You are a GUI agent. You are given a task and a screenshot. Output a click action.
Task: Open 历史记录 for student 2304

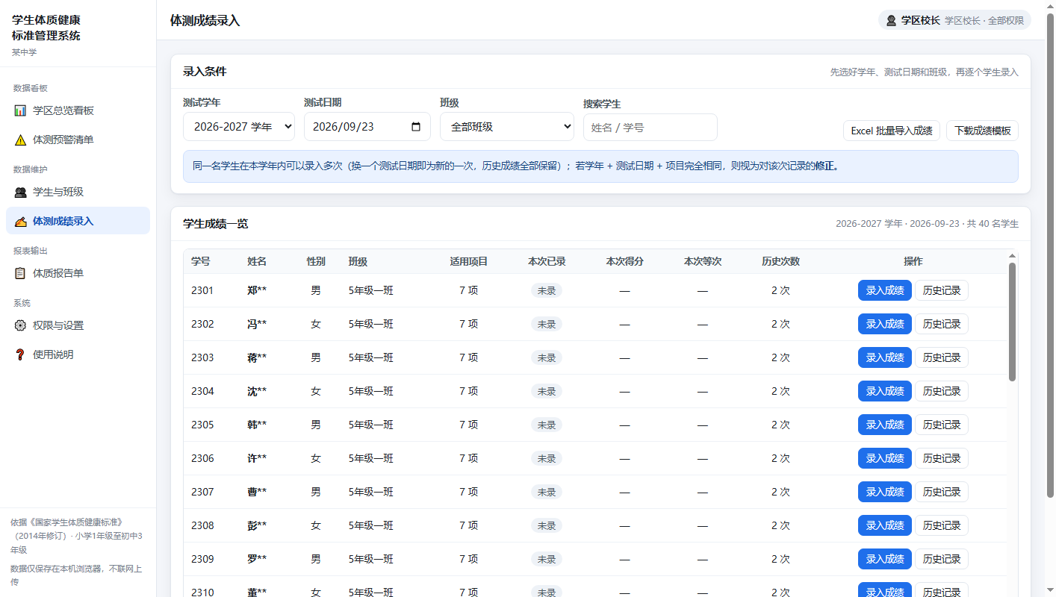tap(942, 391)
